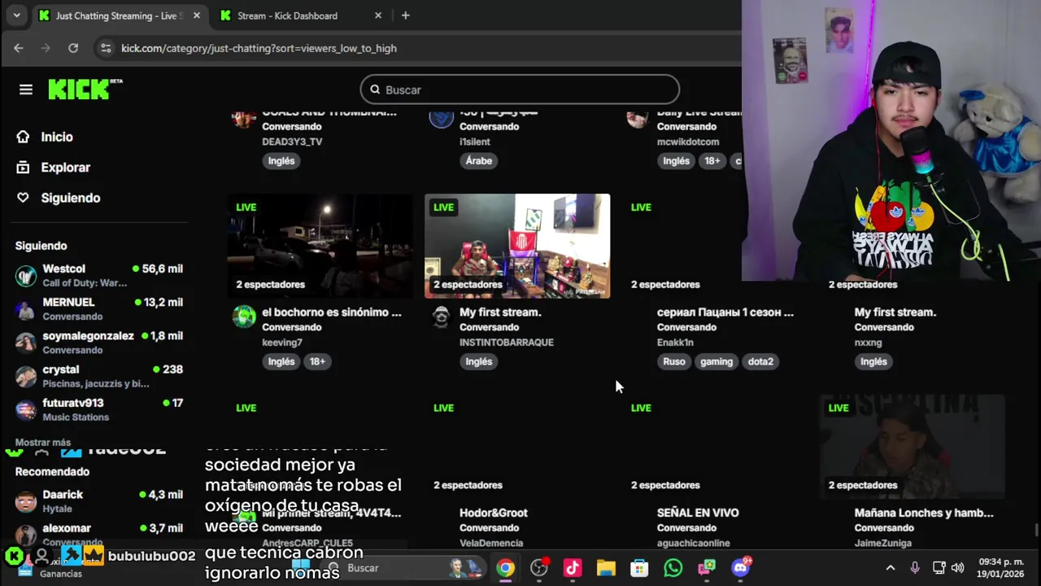1041x586 pixels.
Task: Open Google Chrome in taskbar
Action: (506, 568)
